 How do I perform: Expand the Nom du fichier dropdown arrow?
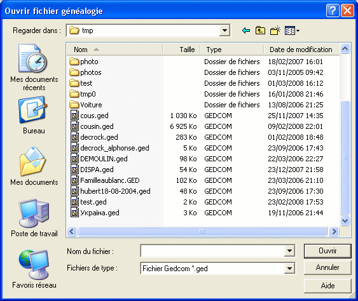(x=289, y=251)
